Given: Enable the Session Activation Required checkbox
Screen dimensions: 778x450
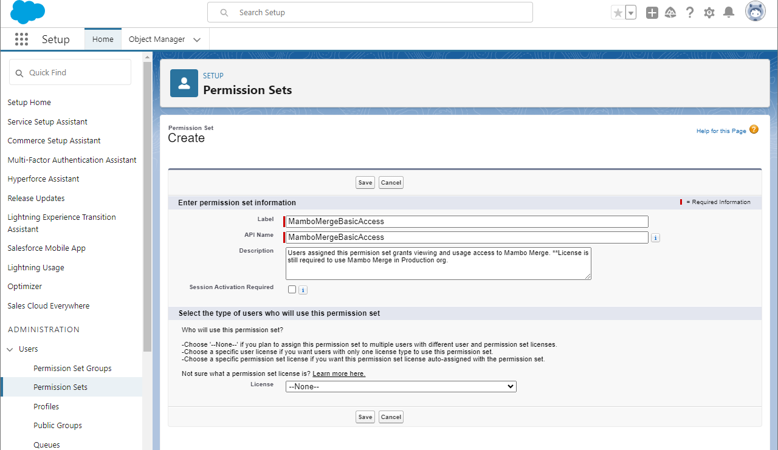Looking at the screenshot, I should 292,290.
